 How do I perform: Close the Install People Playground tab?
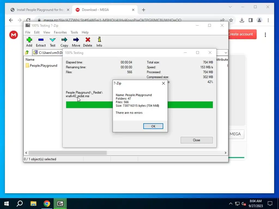68,10
